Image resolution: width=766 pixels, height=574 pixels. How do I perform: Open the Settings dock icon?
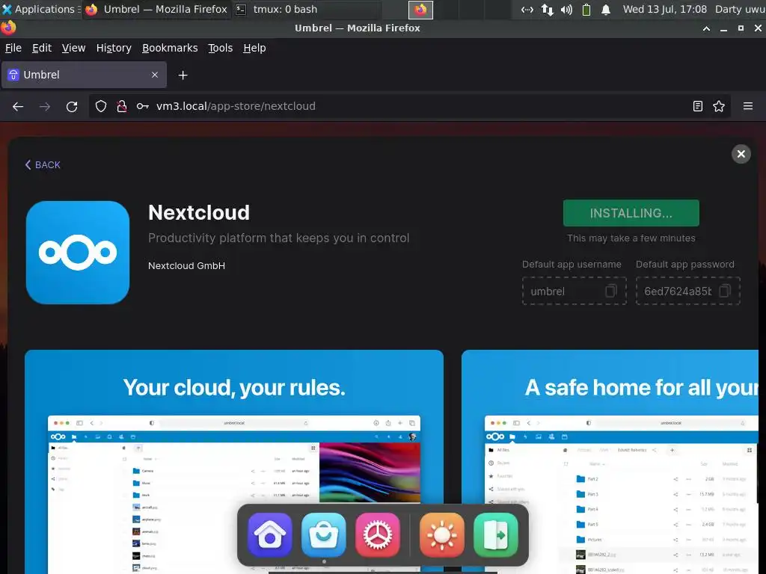pos(377,535)
